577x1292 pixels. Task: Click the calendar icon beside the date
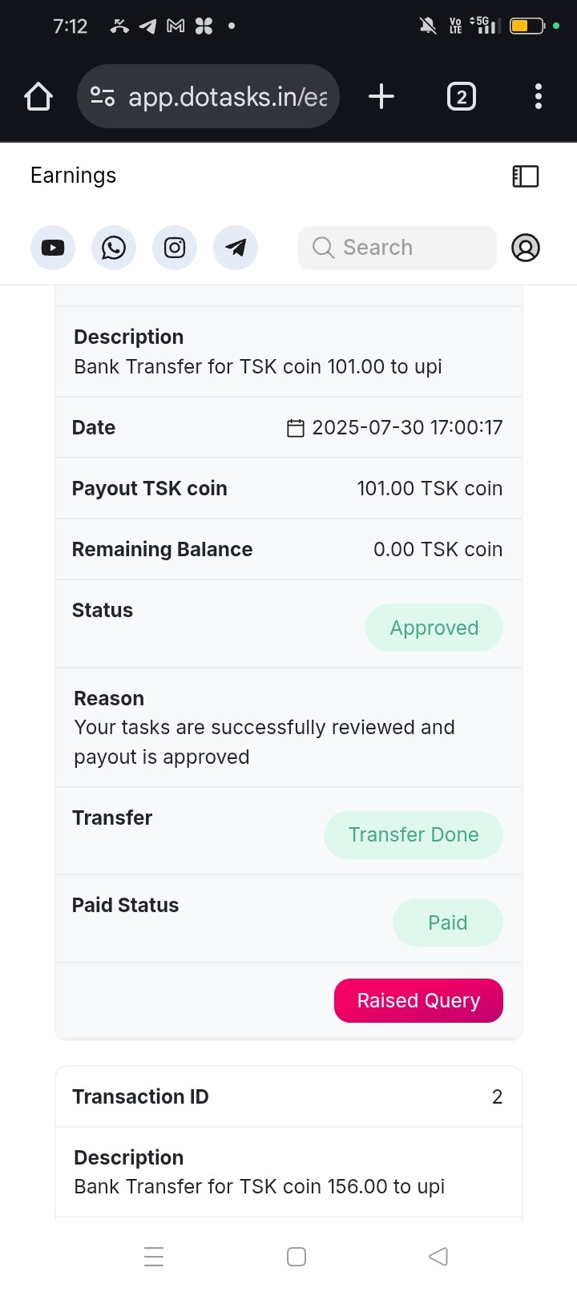coord(296,428)
